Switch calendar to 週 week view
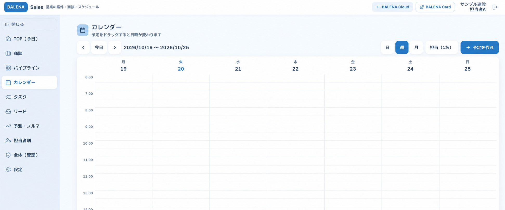 click(402, 48)
